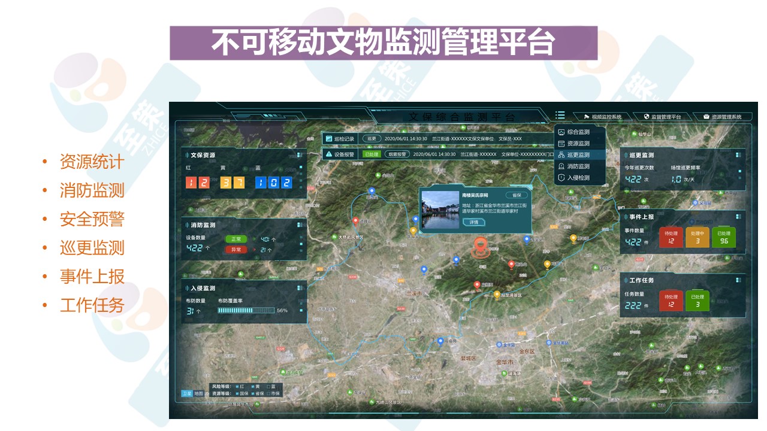The image size is (767, 431).
Task: Click the 详情 button on 南楼吴氏宗祠 popup
Action: coord(473,221)
